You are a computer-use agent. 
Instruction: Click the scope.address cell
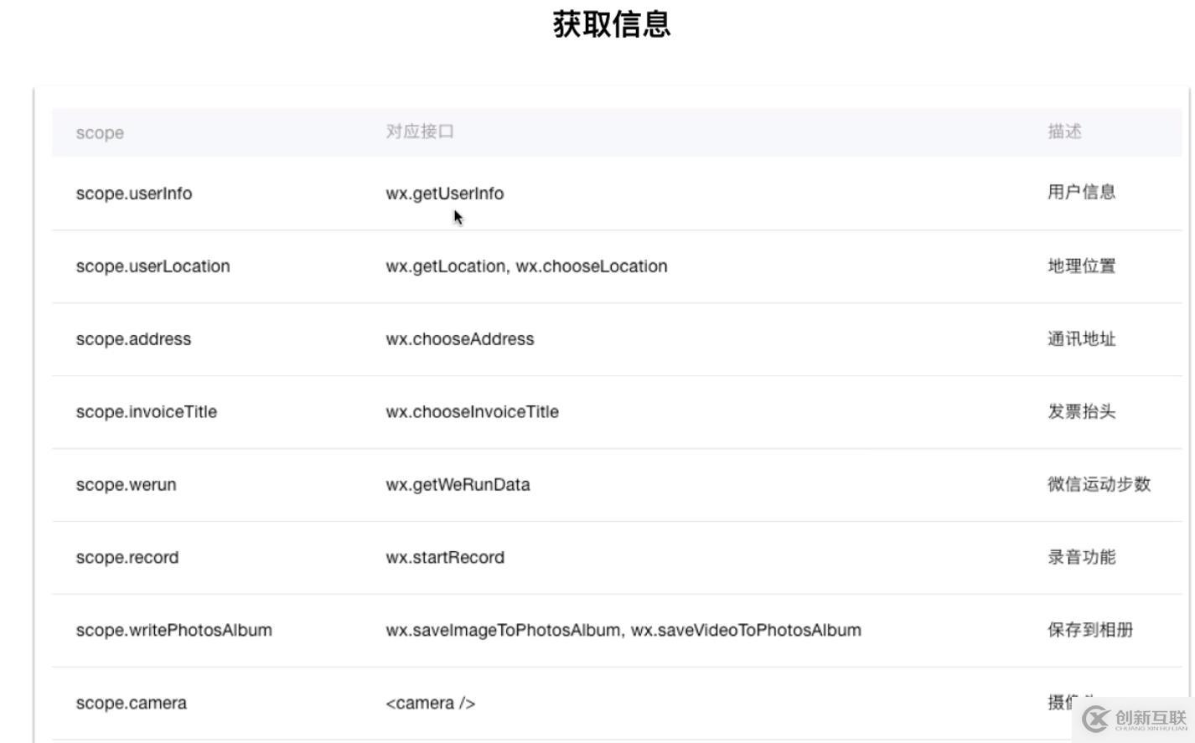[133, 339]
